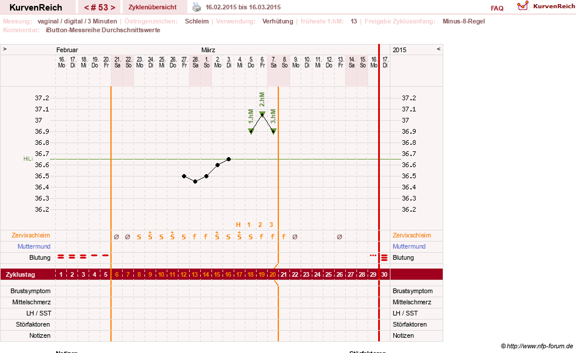
Task: Open the KurvenReich logo icon at top right
Action: point(523,6)
